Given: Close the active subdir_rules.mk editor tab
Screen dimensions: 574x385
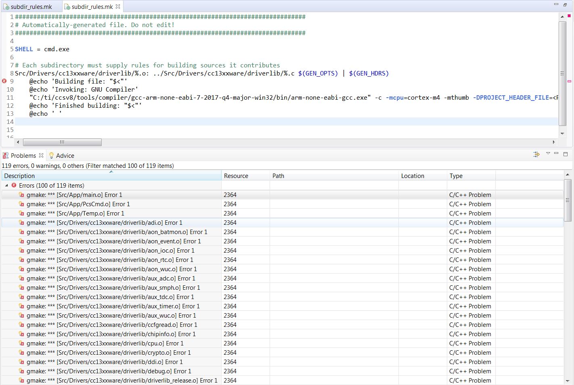Looking at the screenshot, I should [118, 6].
